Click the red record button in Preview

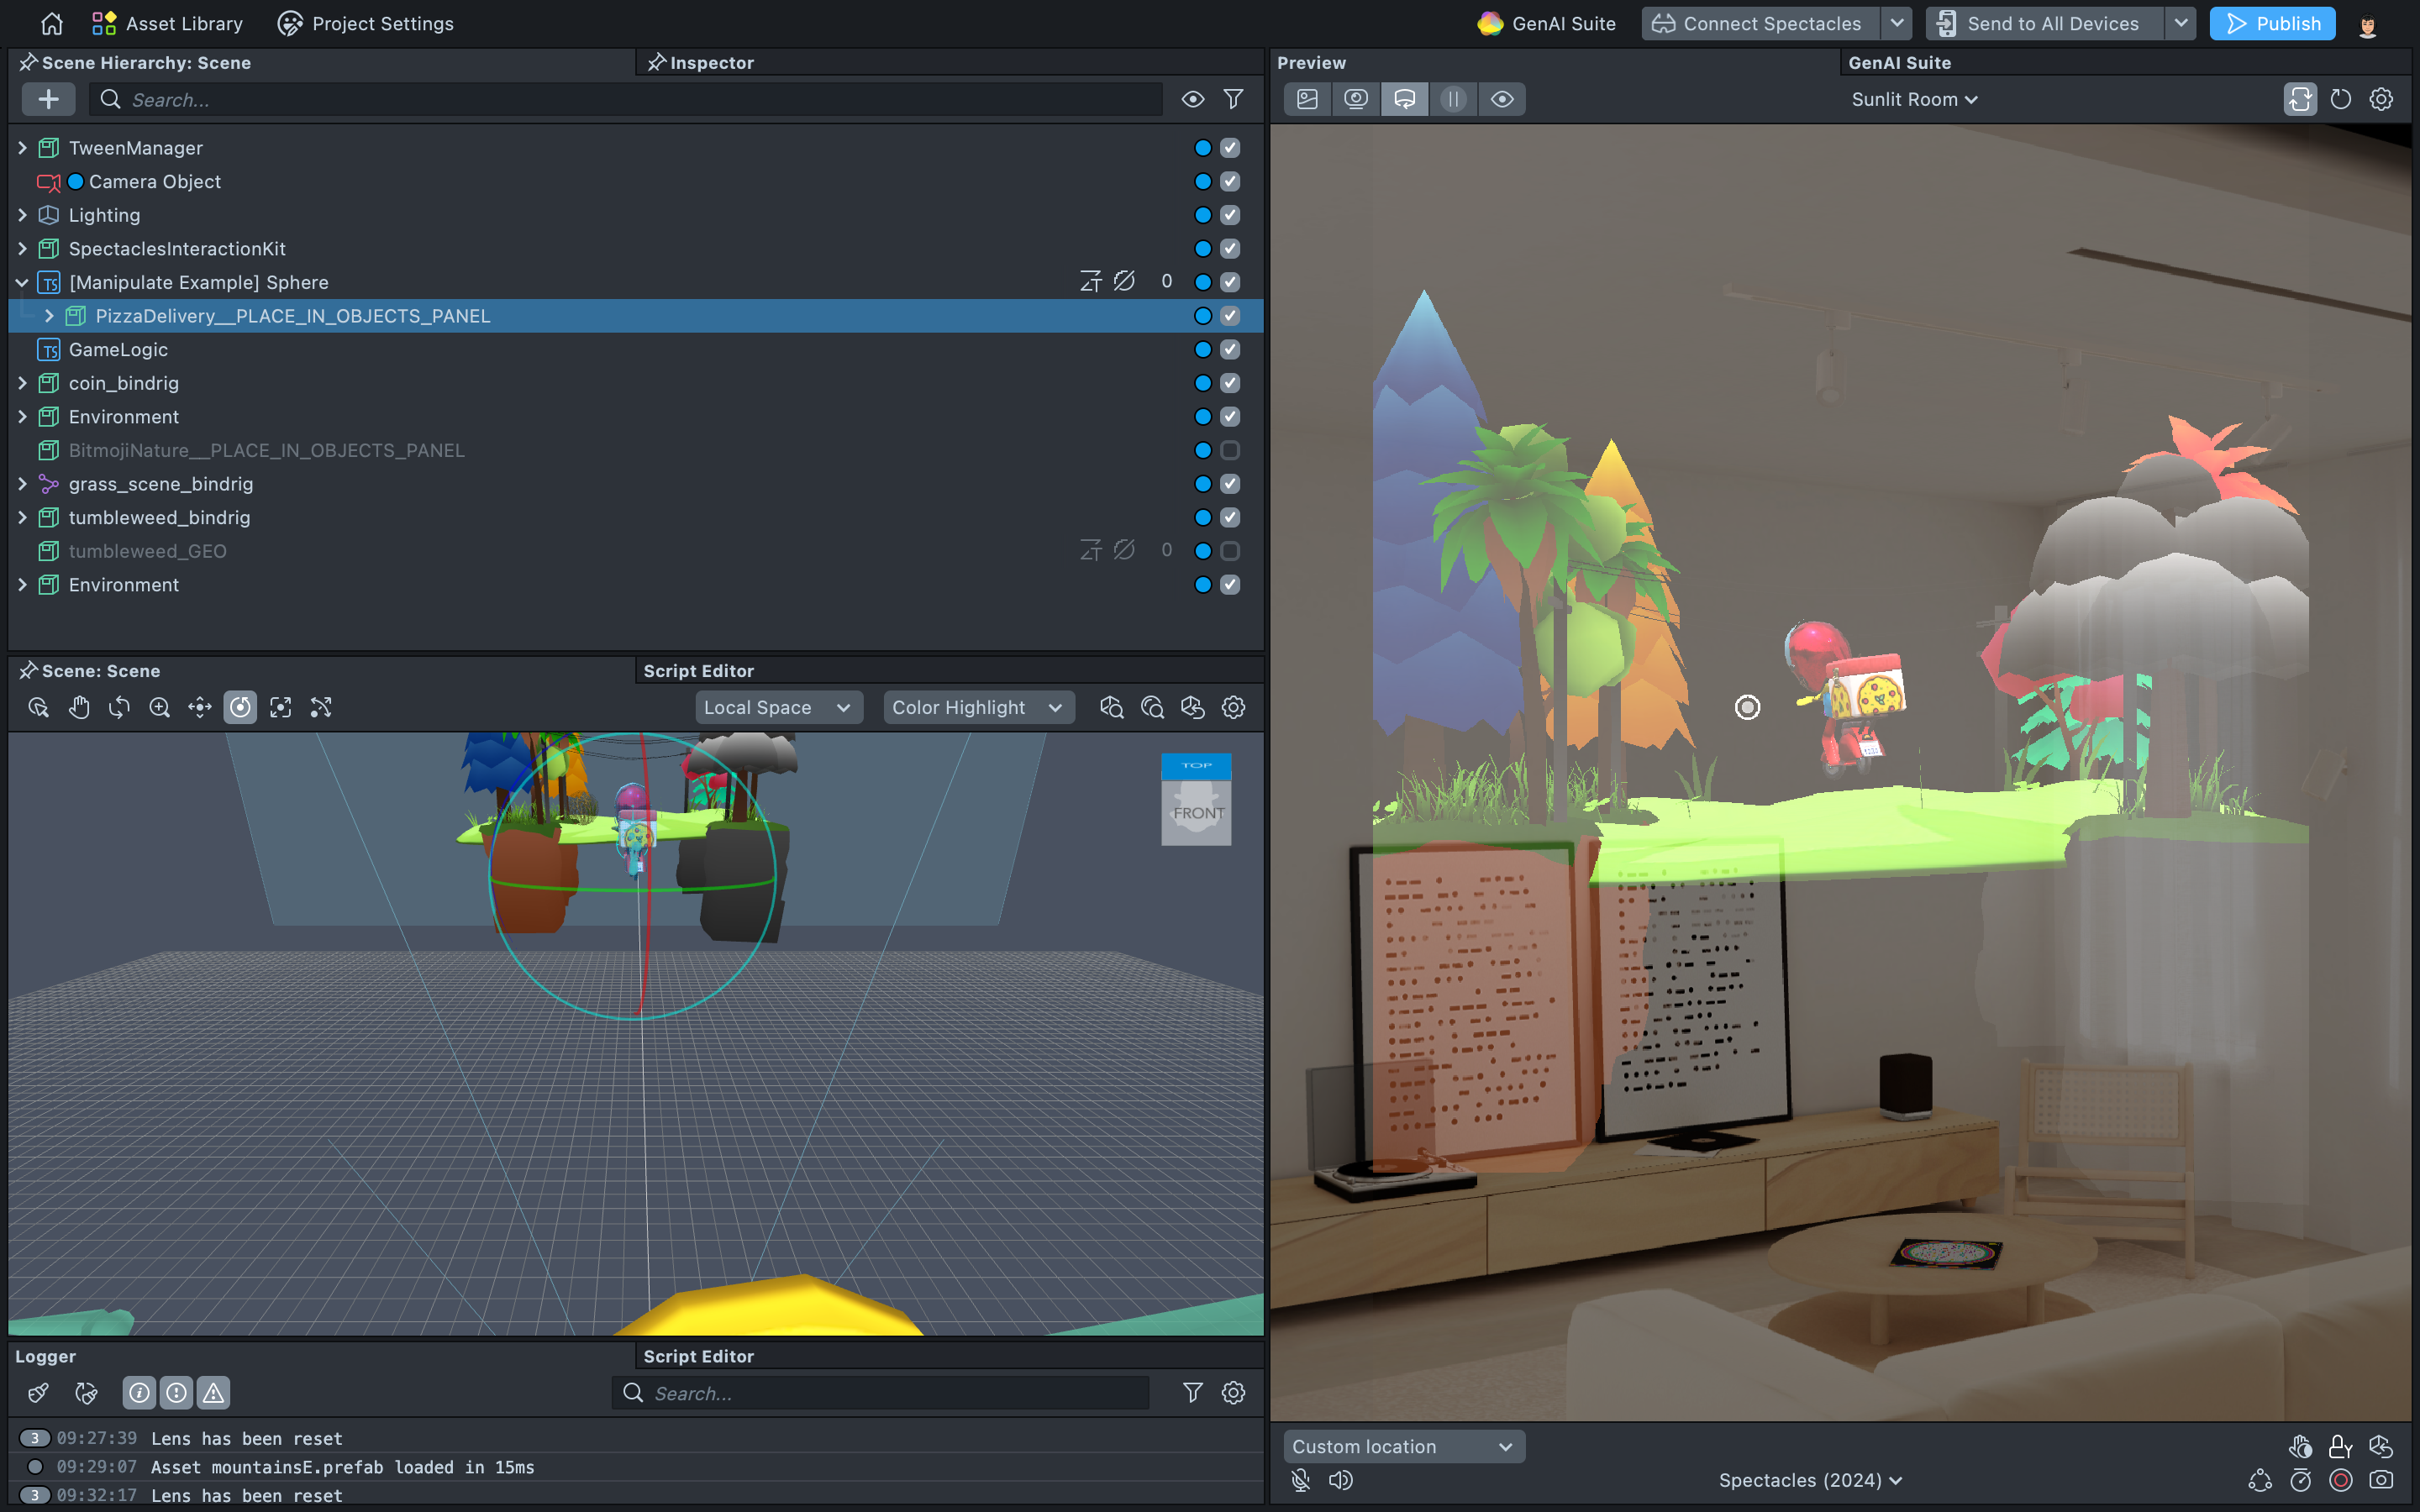pos(2340,1480)
